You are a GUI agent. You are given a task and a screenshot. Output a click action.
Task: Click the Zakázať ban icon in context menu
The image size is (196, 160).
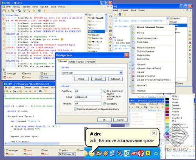pos(133,72)
